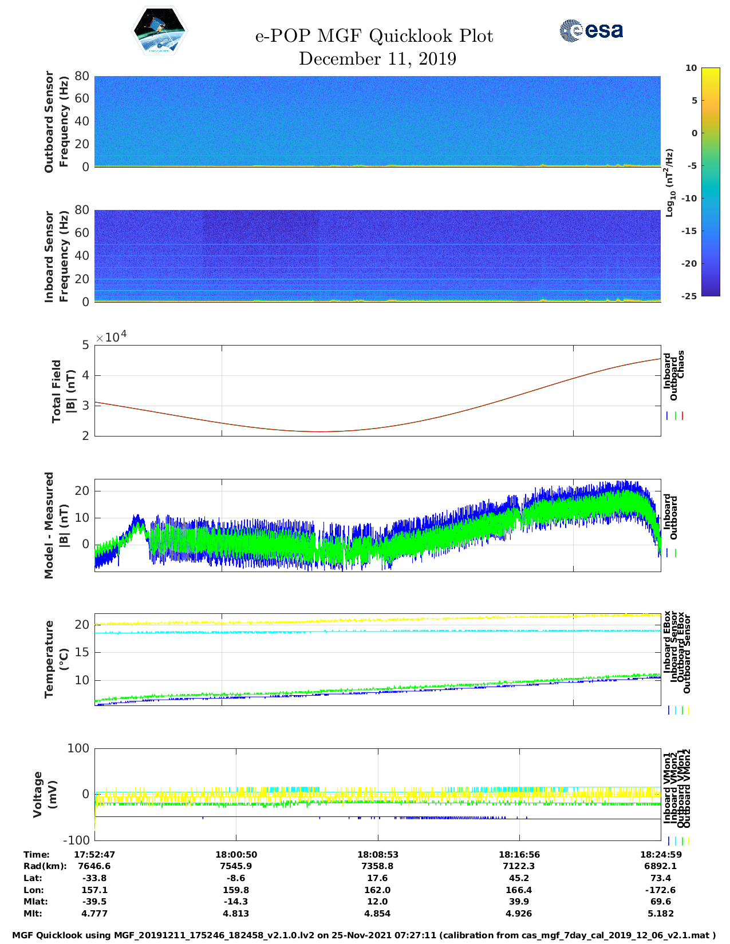Click the Total Field y-axis label
The height and width of the screenshot is (944, 730).
pos(63,391)
